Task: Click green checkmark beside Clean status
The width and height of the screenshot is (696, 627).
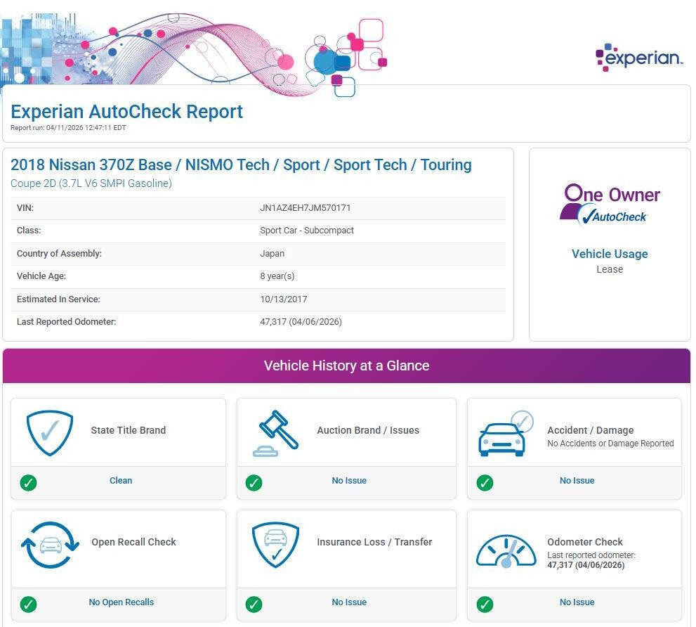Action: (29, 483)
